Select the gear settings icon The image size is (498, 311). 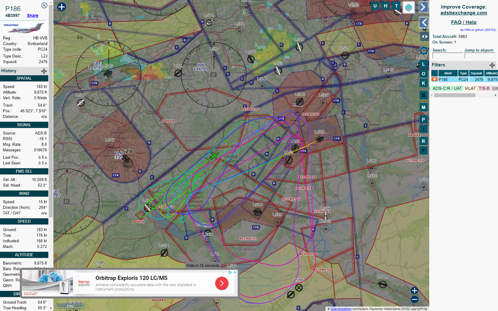[423, 50]
